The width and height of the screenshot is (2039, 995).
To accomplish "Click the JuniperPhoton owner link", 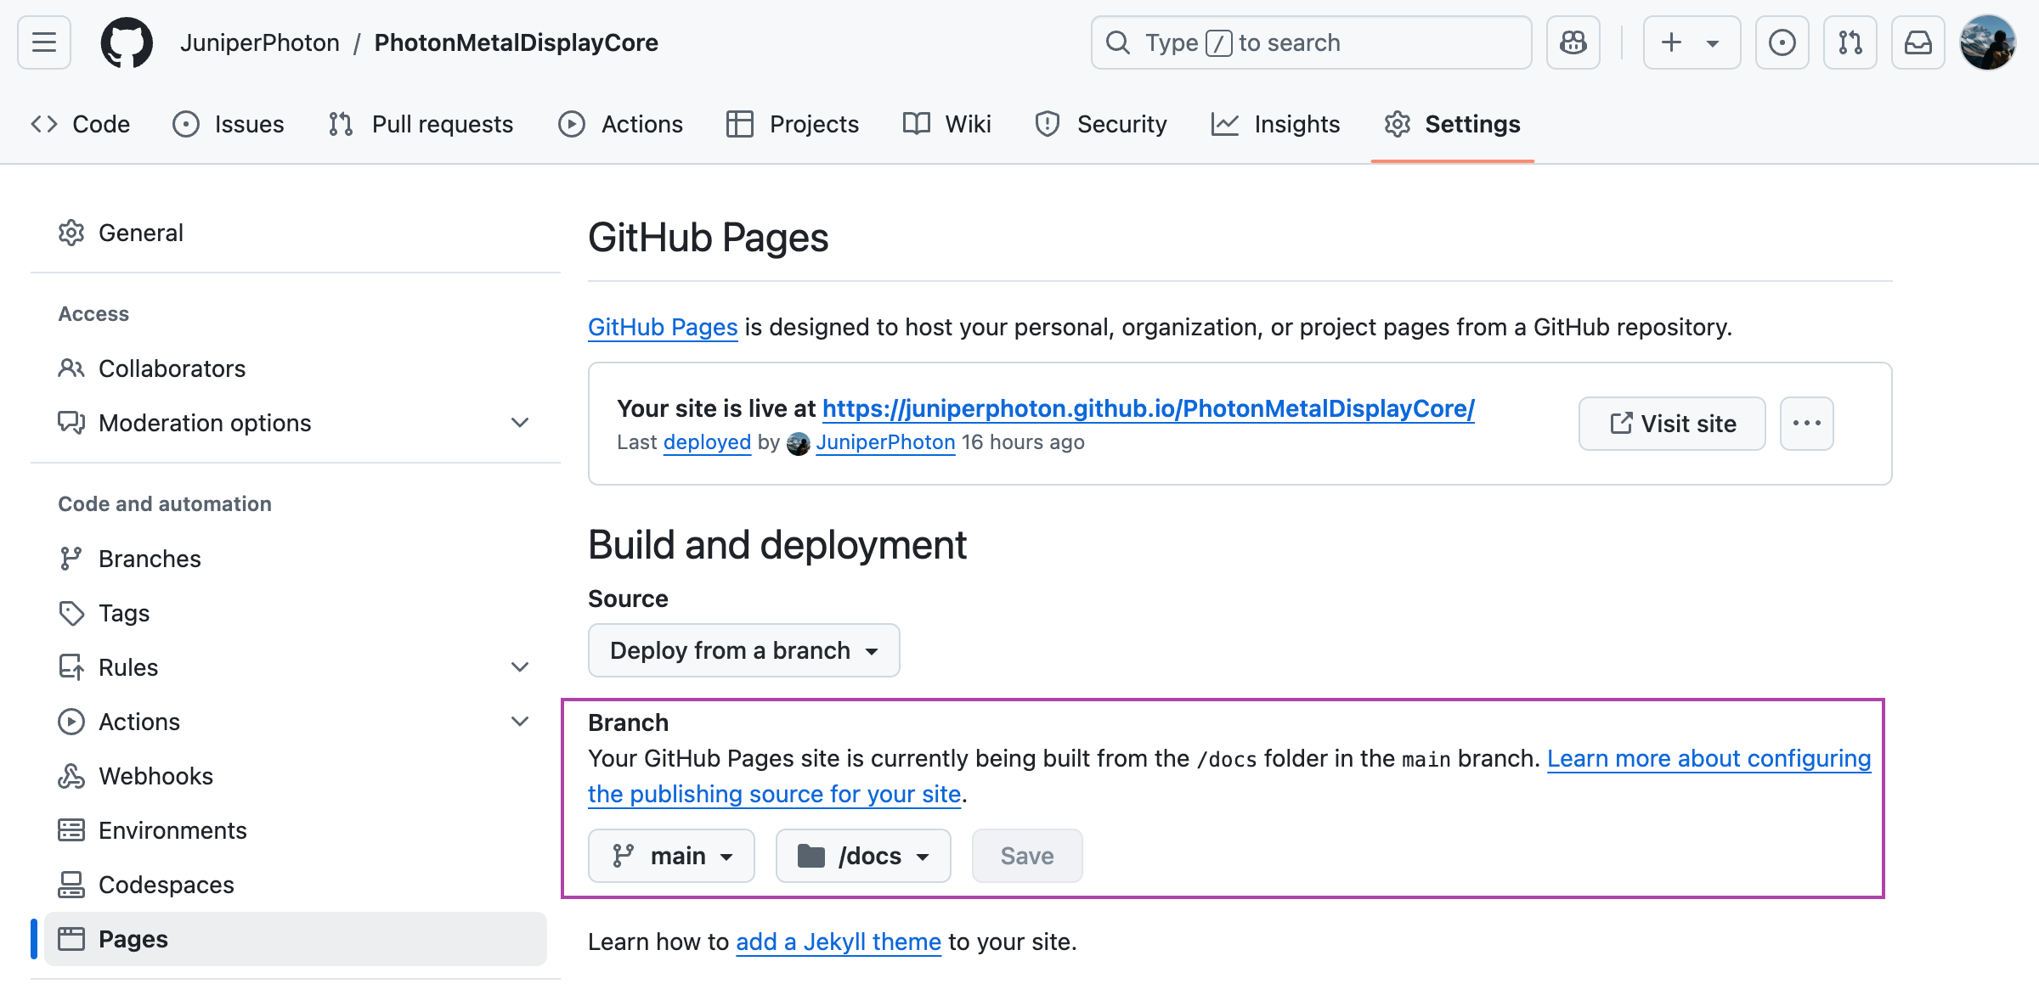I will tap(260, 42).
